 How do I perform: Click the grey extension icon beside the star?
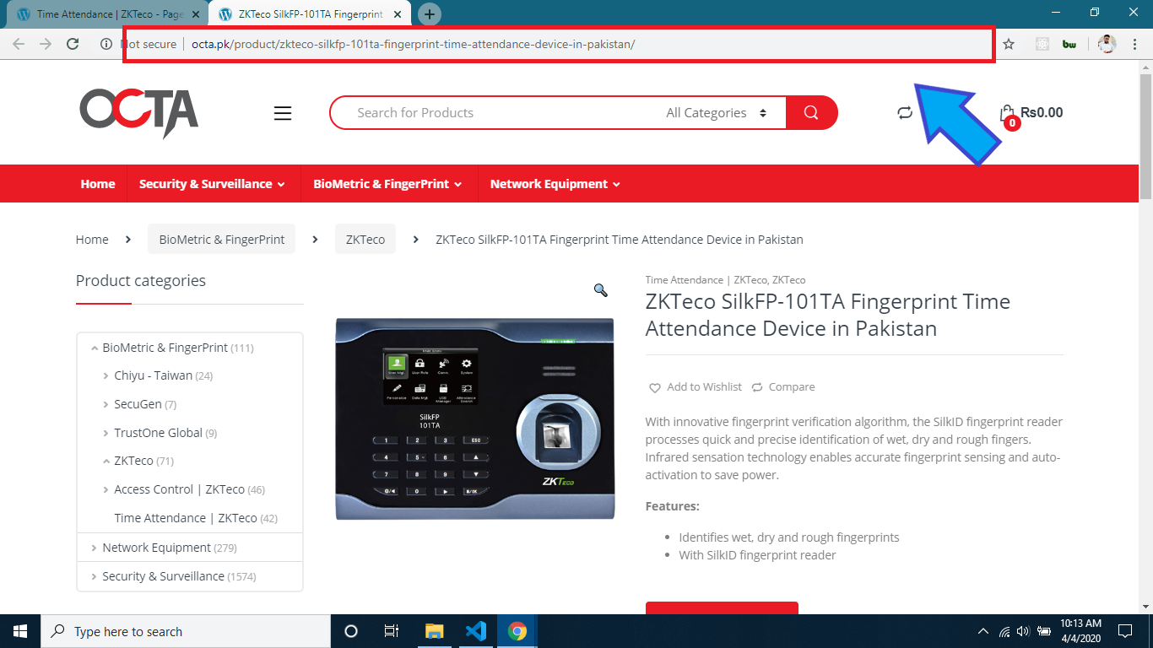1042,44
